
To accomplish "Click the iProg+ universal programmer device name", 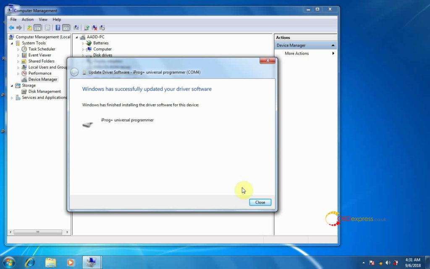I will [127, 120].
